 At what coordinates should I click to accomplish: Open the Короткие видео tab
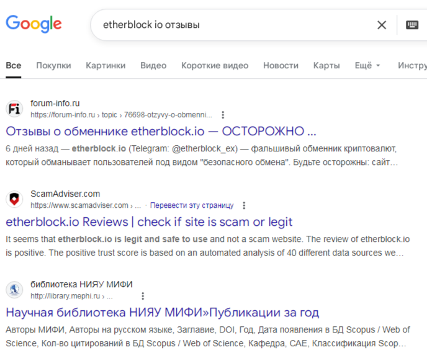point(215,65)
